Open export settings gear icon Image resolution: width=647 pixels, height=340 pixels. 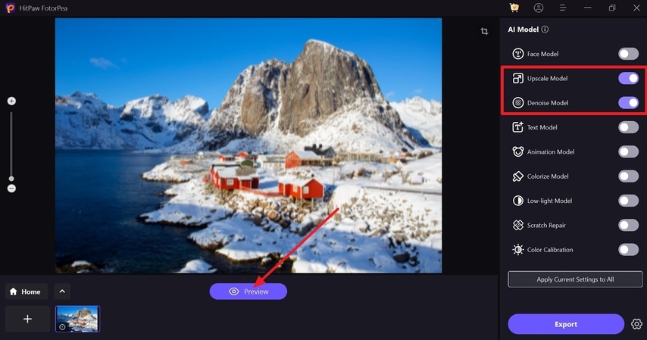(636, 324)
